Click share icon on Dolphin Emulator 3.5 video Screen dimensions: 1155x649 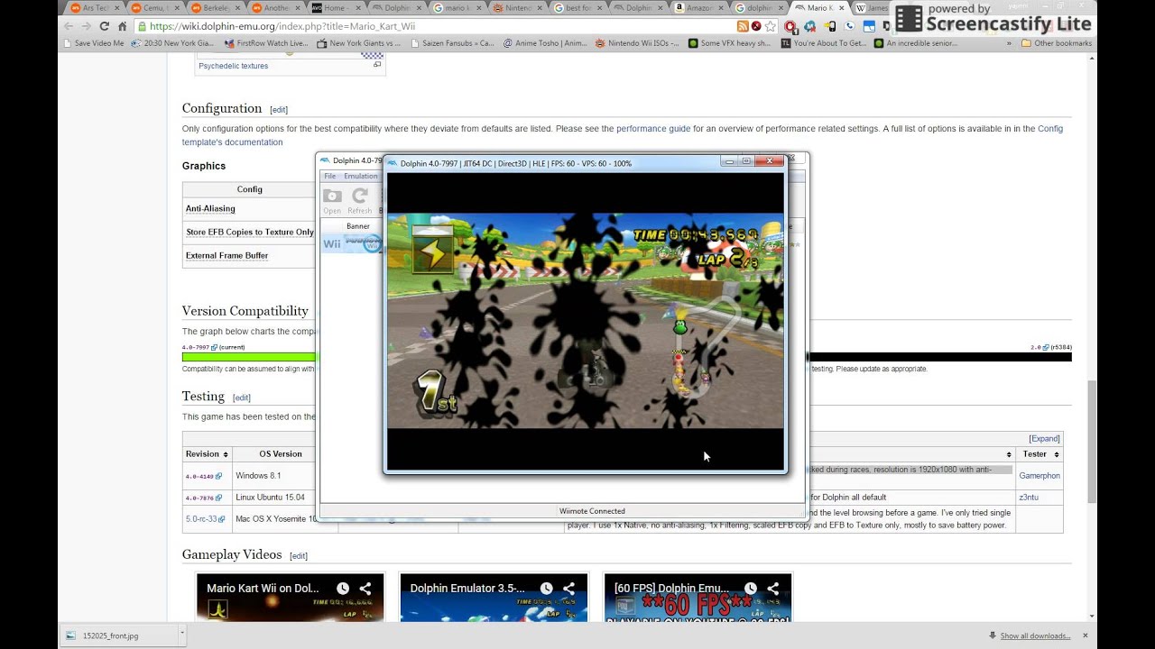pos(569,589)
